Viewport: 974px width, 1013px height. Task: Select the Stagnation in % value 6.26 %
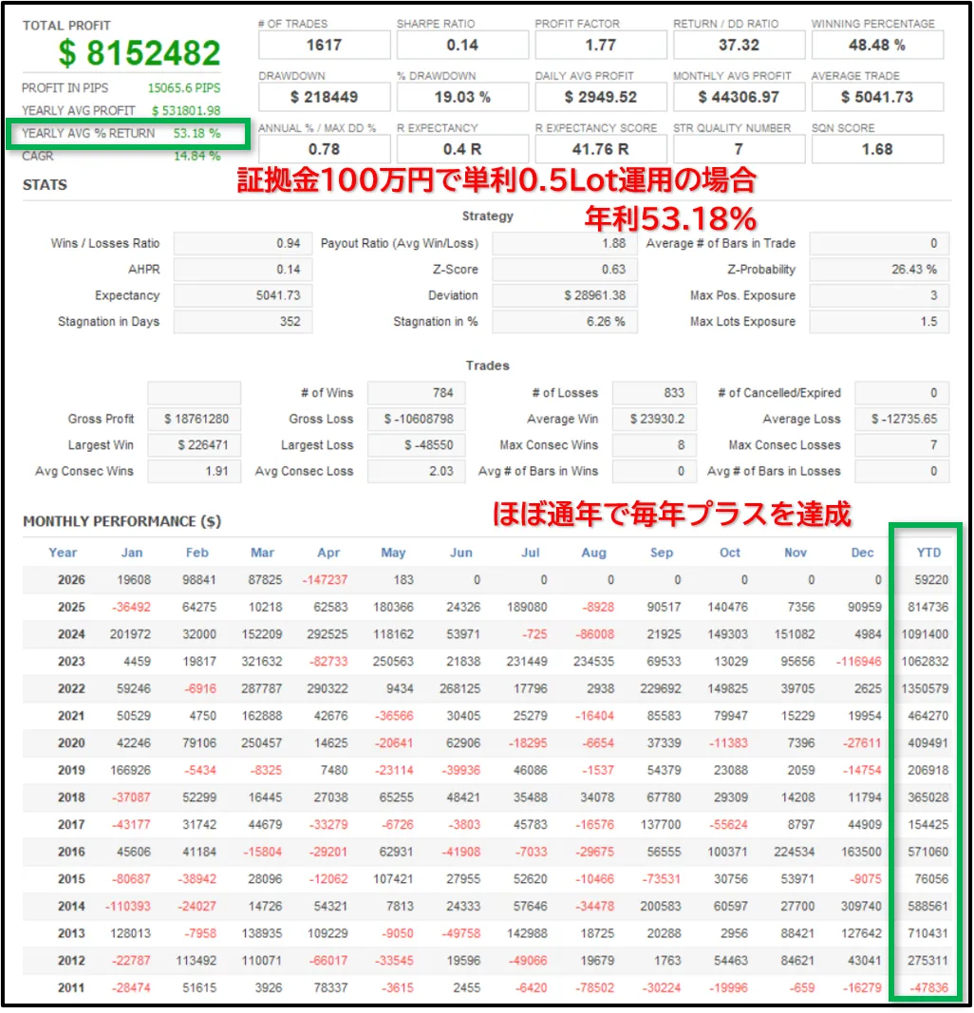coord(565,321)
